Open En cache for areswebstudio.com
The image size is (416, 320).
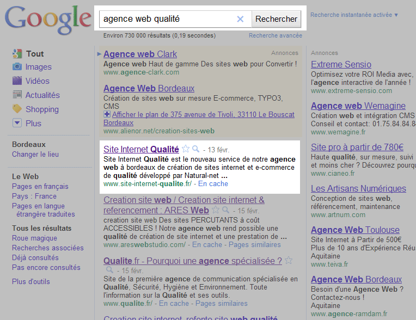[207, 244]
